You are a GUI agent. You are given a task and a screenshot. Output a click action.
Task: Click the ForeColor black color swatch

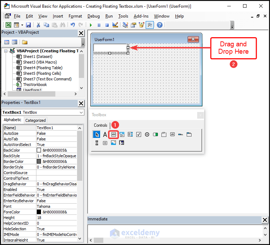[39, 212]
